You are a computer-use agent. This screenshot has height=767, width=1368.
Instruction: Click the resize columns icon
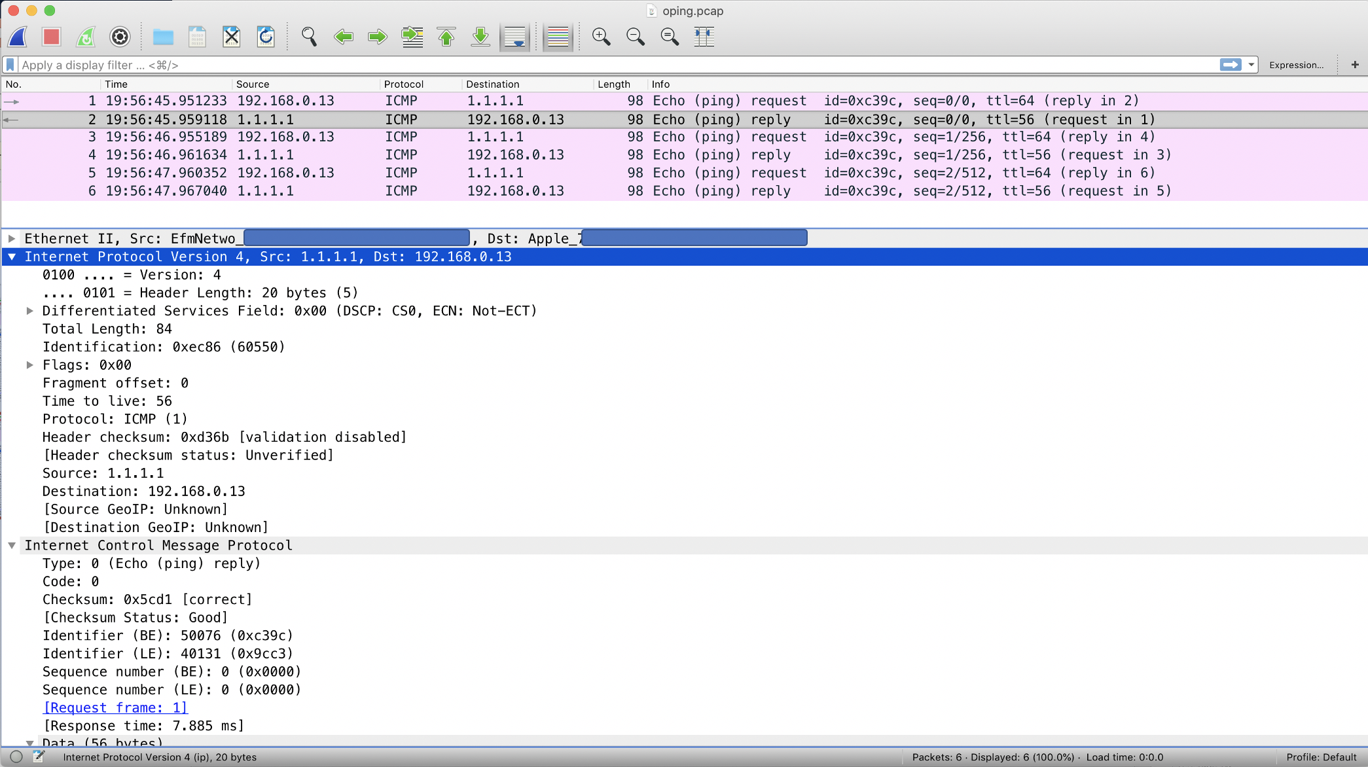click(704, 37)
